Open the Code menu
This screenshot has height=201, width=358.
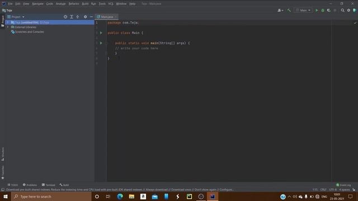[50, 4]
